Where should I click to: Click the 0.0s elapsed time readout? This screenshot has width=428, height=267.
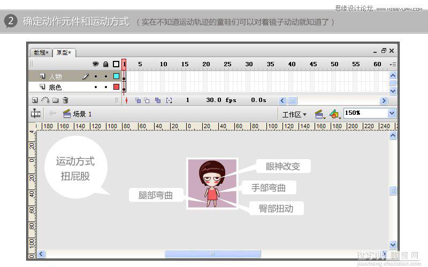tap(258, 100)
